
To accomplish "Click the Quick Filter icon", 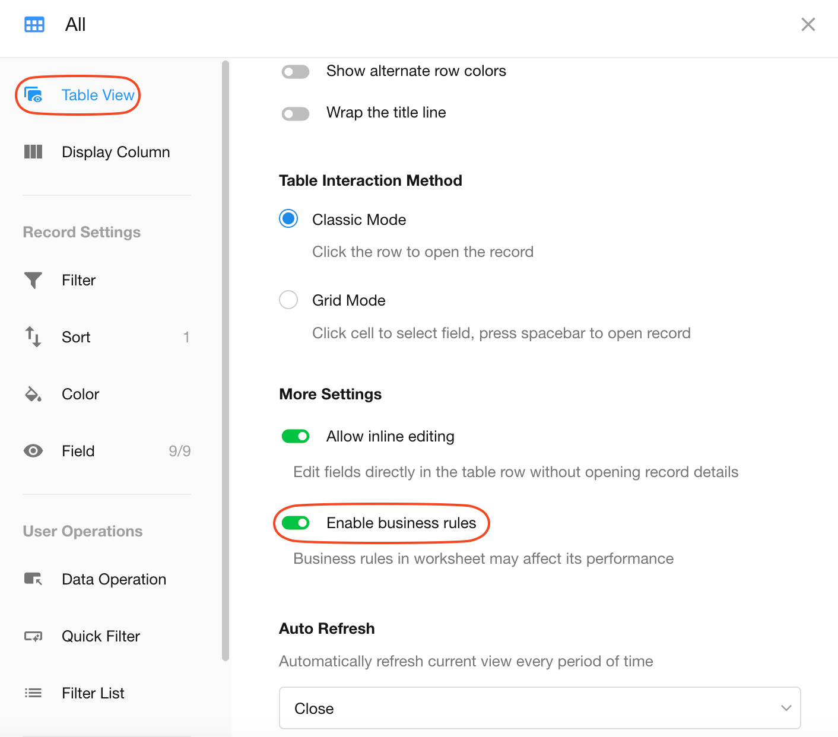I will click(x=33, y=636).
